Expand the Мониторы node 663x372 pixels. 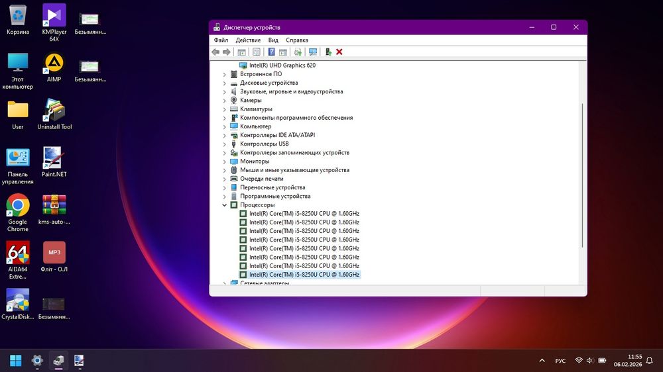coord(225,162)
